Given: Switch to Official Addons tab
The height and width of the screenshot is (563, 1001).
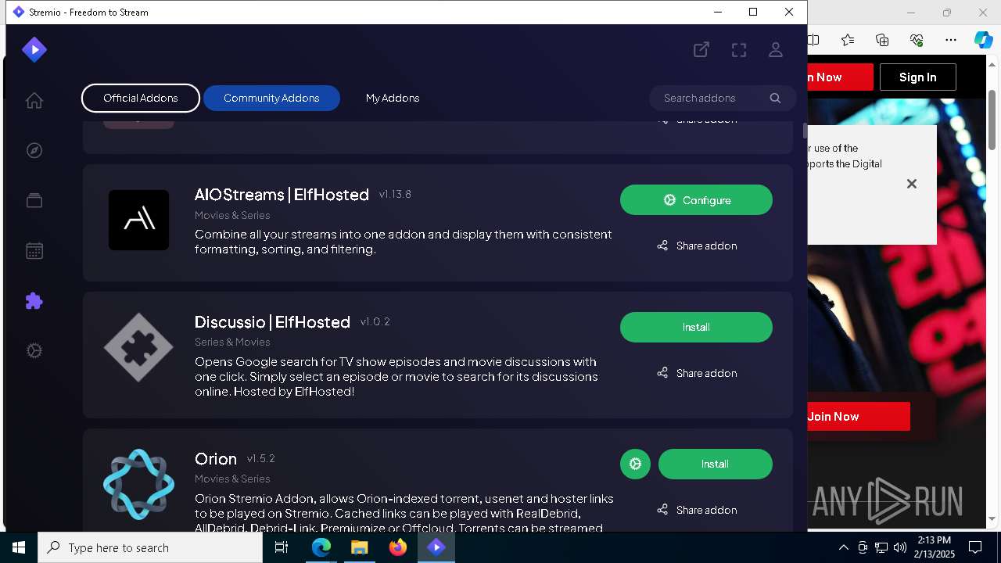Looking at the screenshot, I should point(141,98).
